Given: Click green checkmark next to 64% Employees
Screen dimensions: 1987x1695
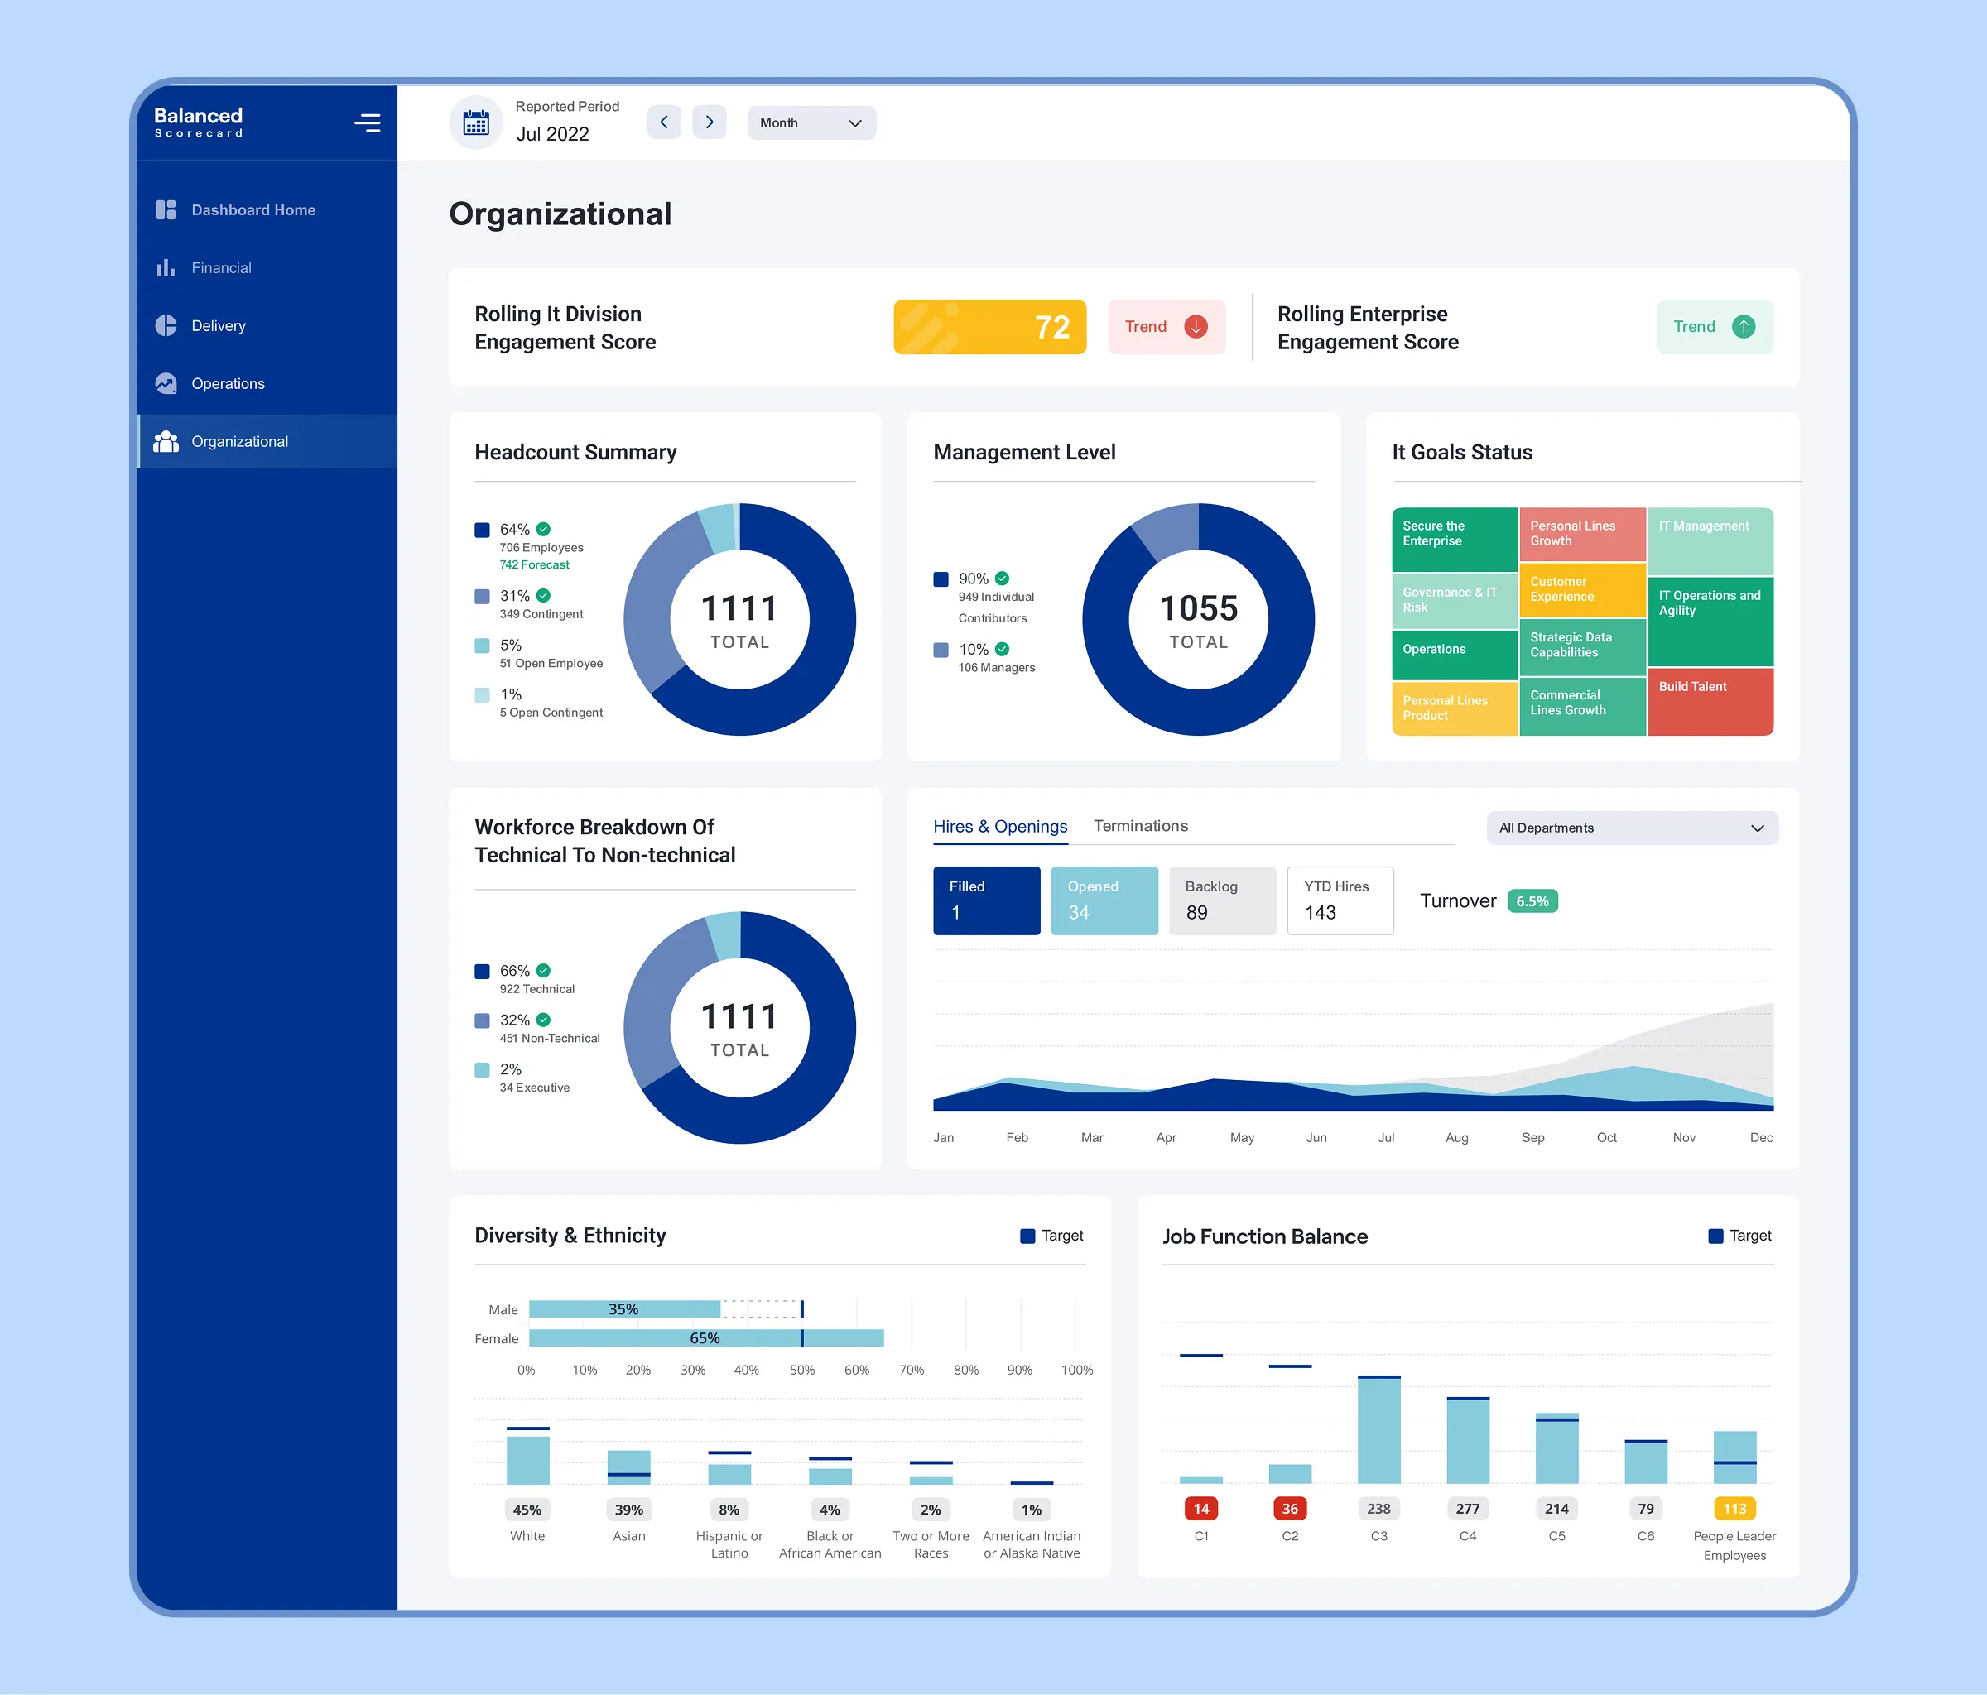Looking at the screenshot, I should click(x=544, y=529).
